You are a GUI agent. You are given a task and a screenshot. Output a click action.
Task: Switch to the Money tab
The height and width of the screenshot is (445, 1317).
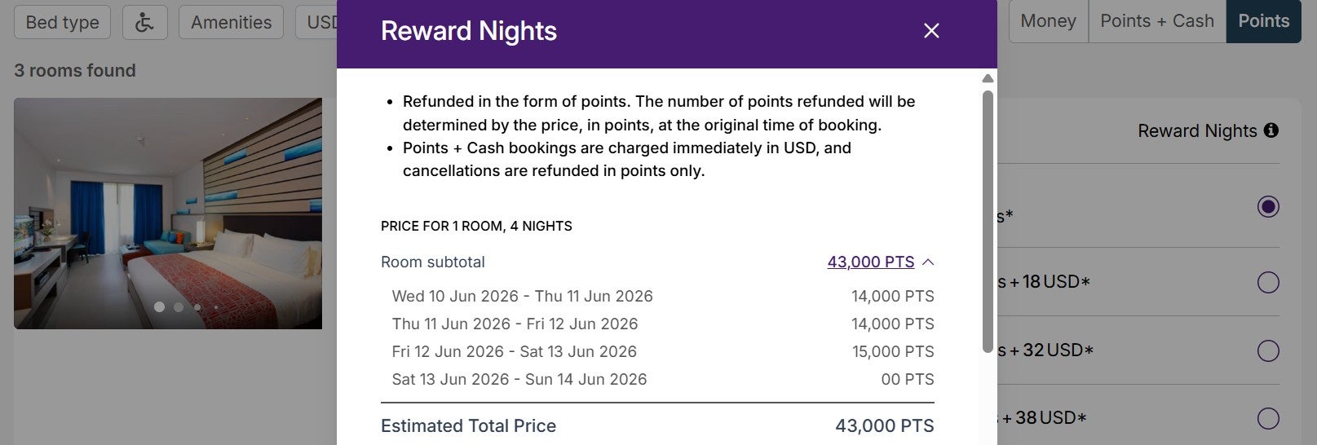click(1048, 21)
